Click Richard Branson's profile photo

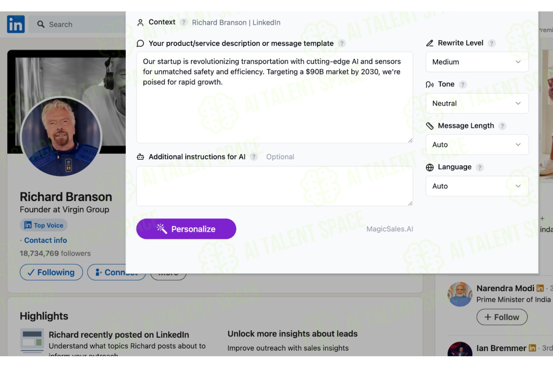pyautogui.click(x=61, y=137)
